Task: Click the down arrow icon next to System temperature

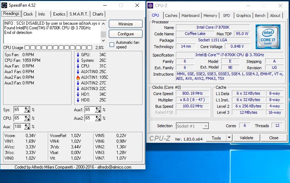Action: point(78,60)
